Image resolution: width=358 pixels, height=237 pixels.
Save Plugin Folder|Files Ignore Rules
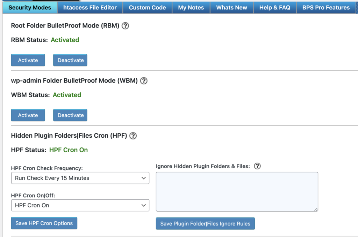click(x=205, y=223)
